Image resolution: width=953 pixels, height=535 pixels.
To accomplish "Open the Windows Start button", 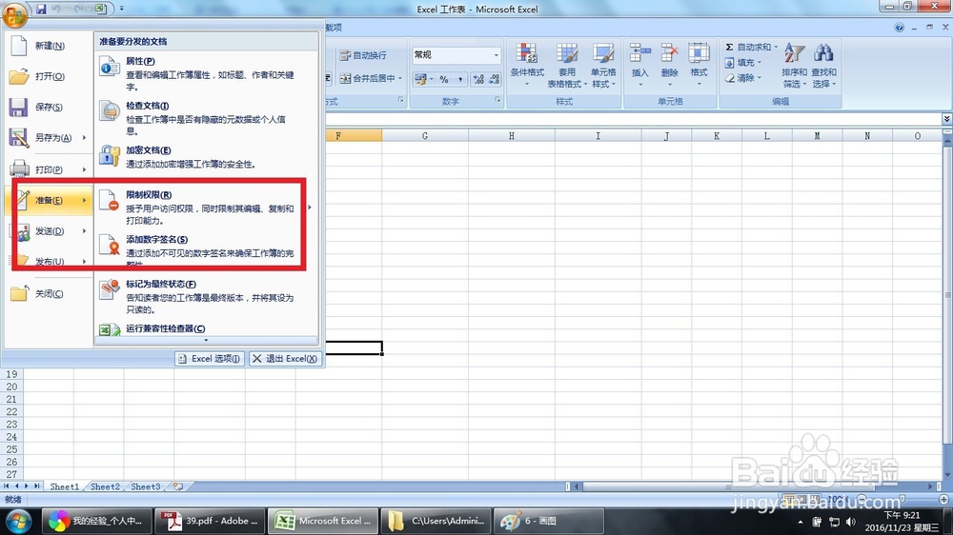I will coord(17,521).
